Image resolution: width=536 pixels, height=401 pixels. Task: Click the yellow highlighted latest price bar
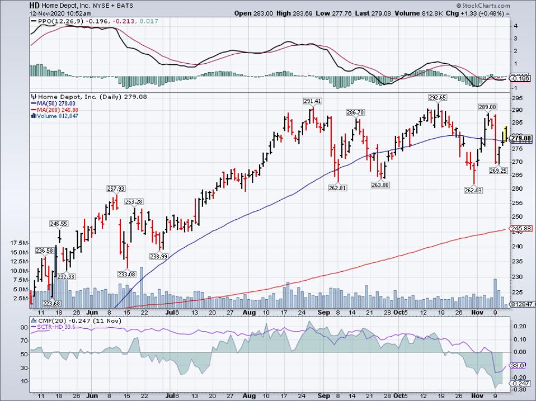tap(506, 134)
